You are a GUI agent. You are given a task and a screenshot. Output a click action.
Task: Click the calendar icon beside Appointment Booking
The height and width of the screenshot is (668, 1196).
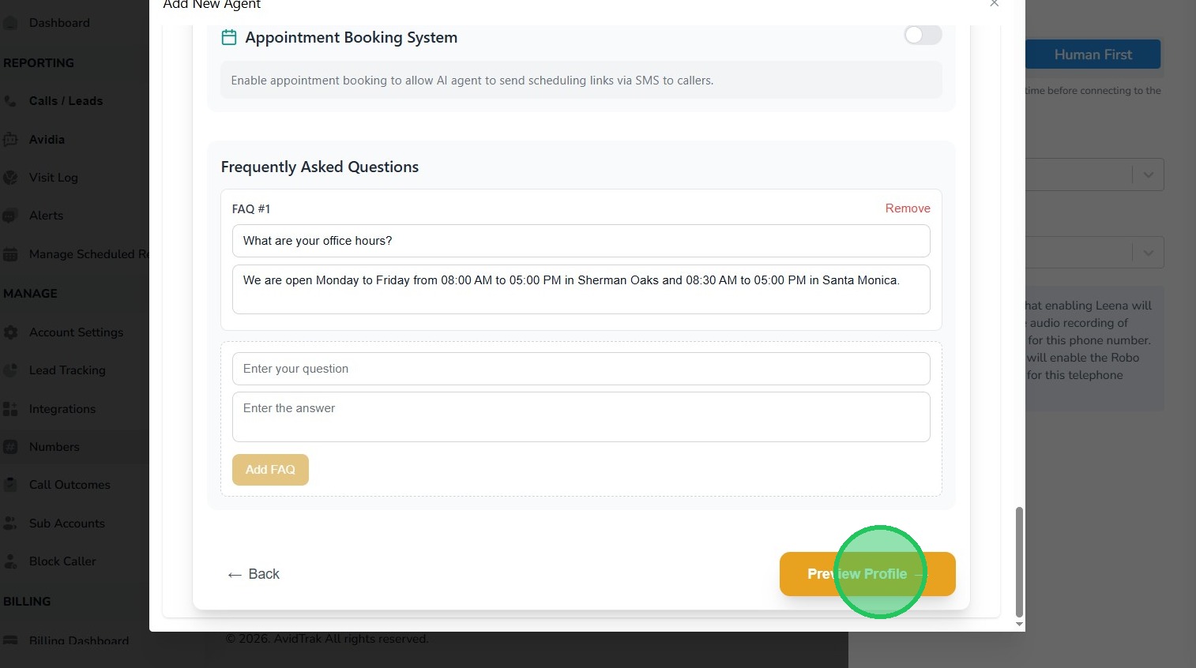pos(229,37)
